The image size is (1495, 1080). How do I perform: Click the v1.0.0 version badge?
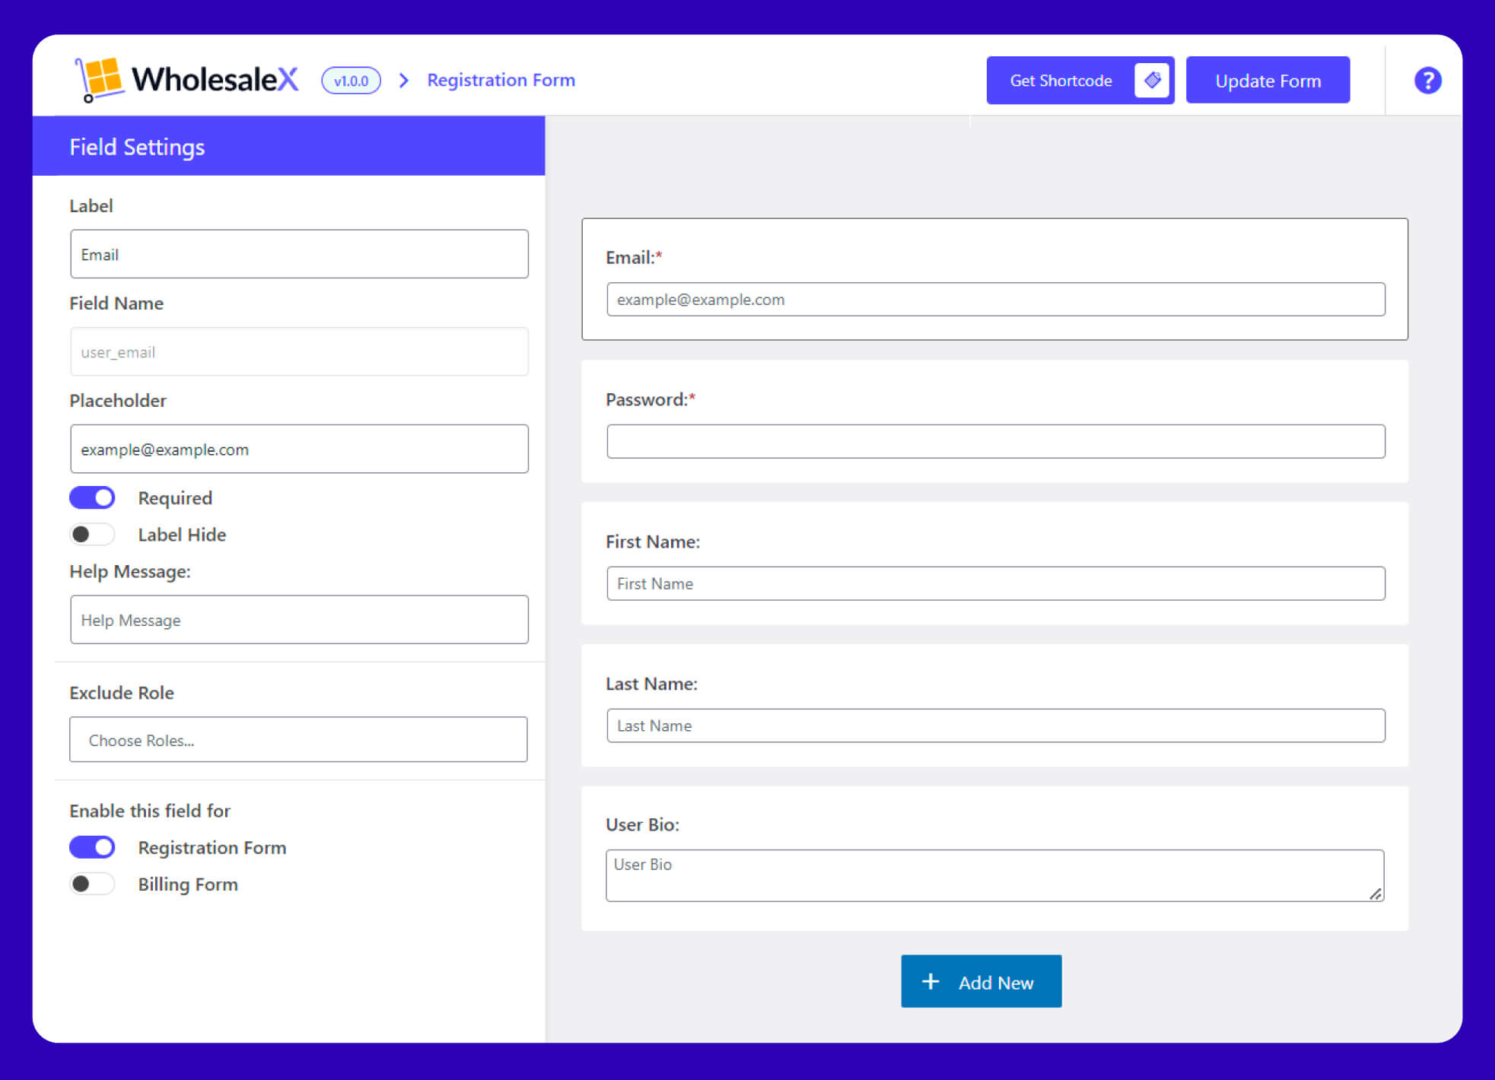[x=351, y=81]
